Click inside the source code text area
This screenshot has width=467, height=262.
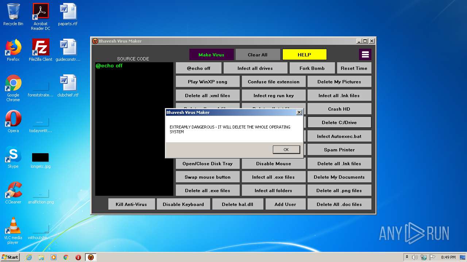pyautogui.click(x=134, y=129)
